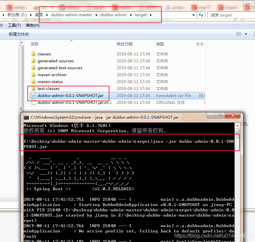Click the cmd window vertical scrollbar thumb
The width and height of the screenshot is (255, 242).
tap(238, 134)
